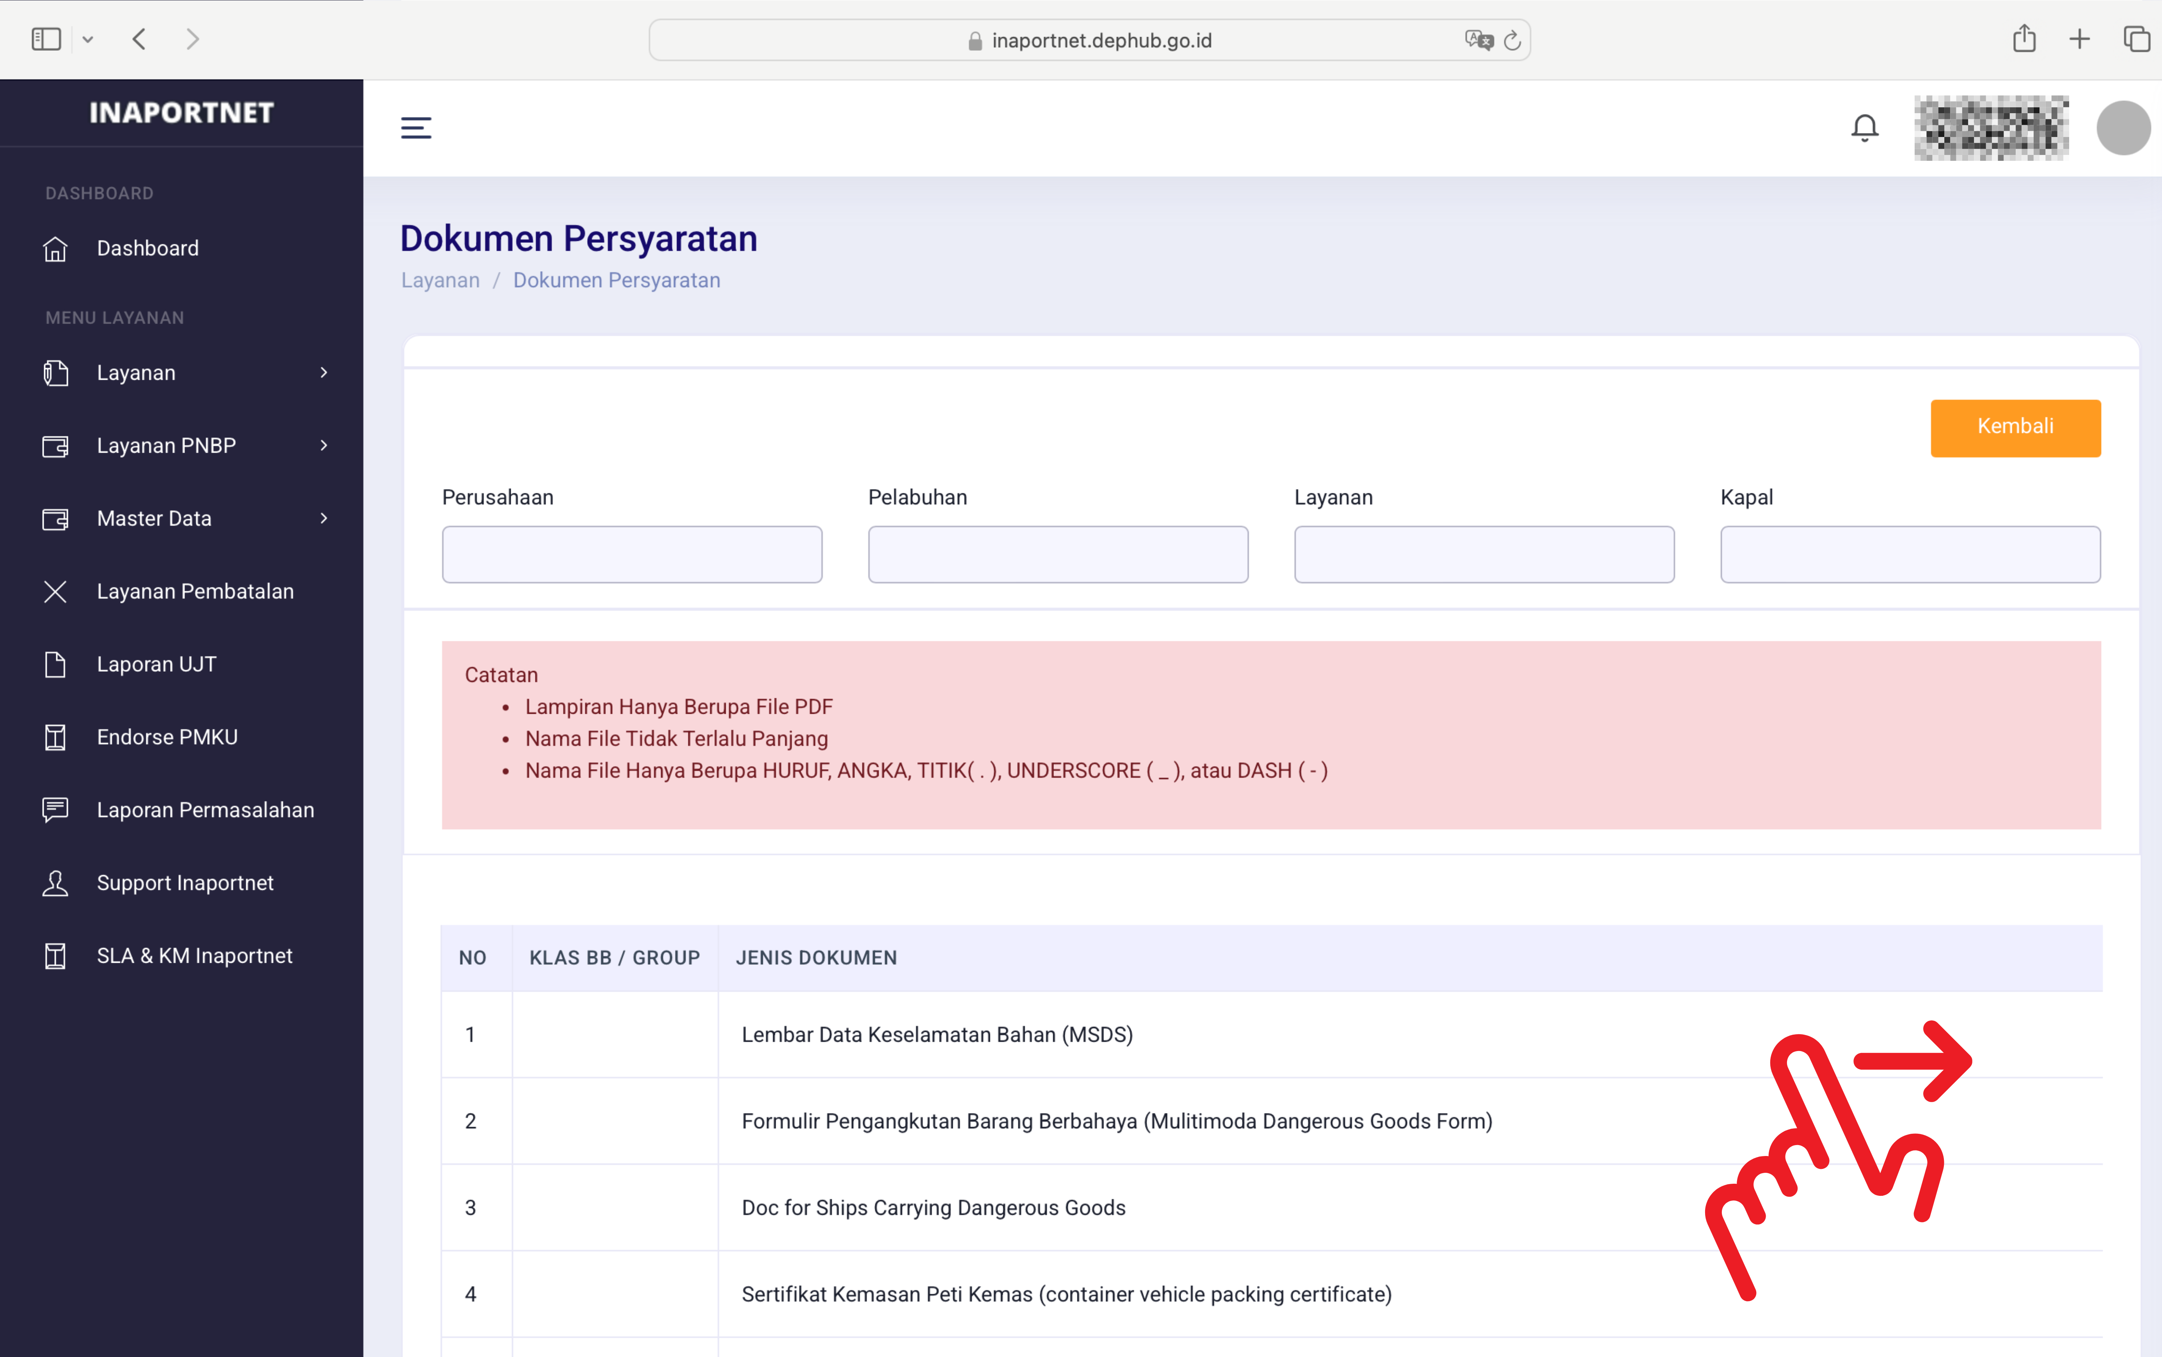Expand the Layanan PNBP submenu
This screenshot has height=1357, width=2162.
324,445
